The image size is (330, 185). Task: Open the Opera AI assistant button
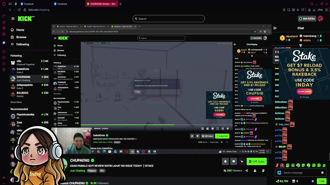tap(320, 10)
